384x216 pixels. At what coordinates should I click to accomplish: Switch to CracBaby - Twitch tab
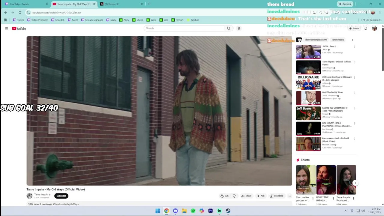pyautogui.click(x=27, y=4)
